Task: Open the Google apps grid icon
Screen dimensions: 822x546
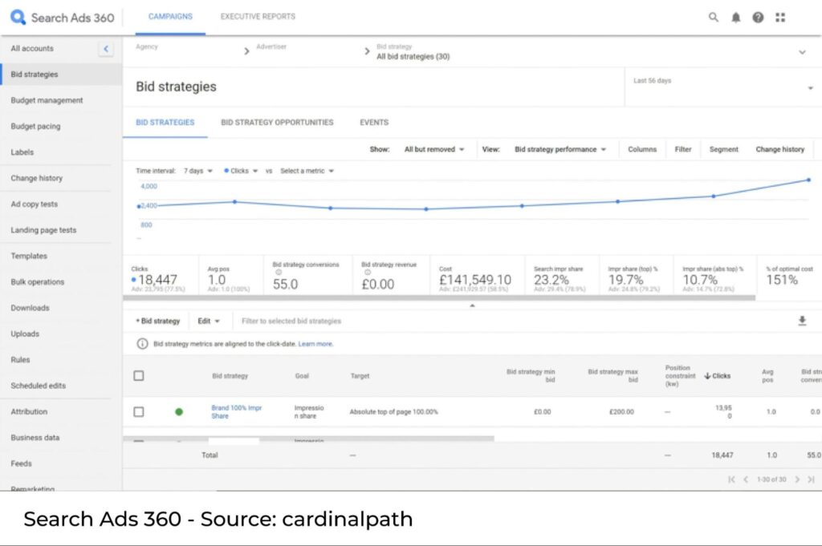Action: [x=780, y=18]
